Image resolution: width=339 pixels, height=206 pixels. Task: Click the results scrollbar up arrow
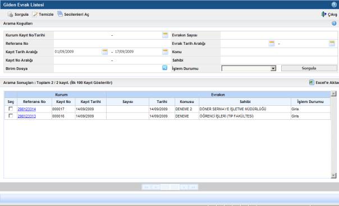pos(333,93)
